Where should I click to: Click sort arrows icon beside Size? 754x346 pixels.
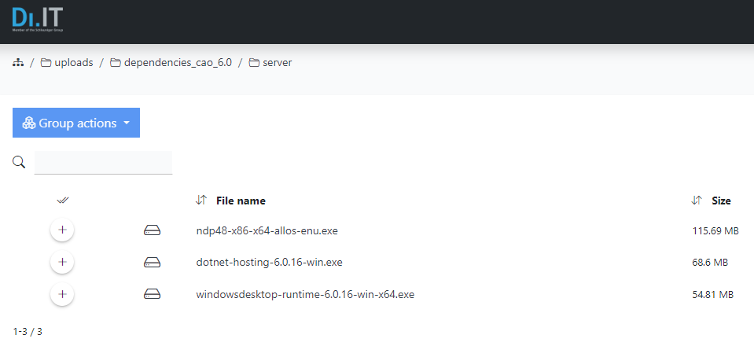pyautogui.click(x=696, y=201)
